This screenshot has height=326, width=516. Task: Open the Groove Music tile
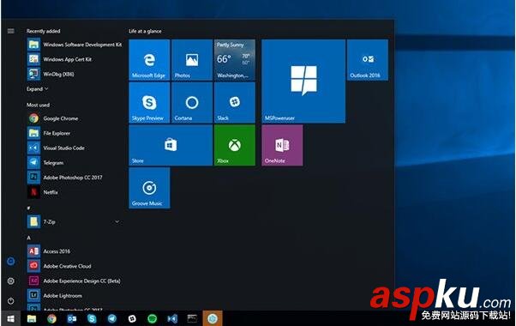tap(149, 188)
